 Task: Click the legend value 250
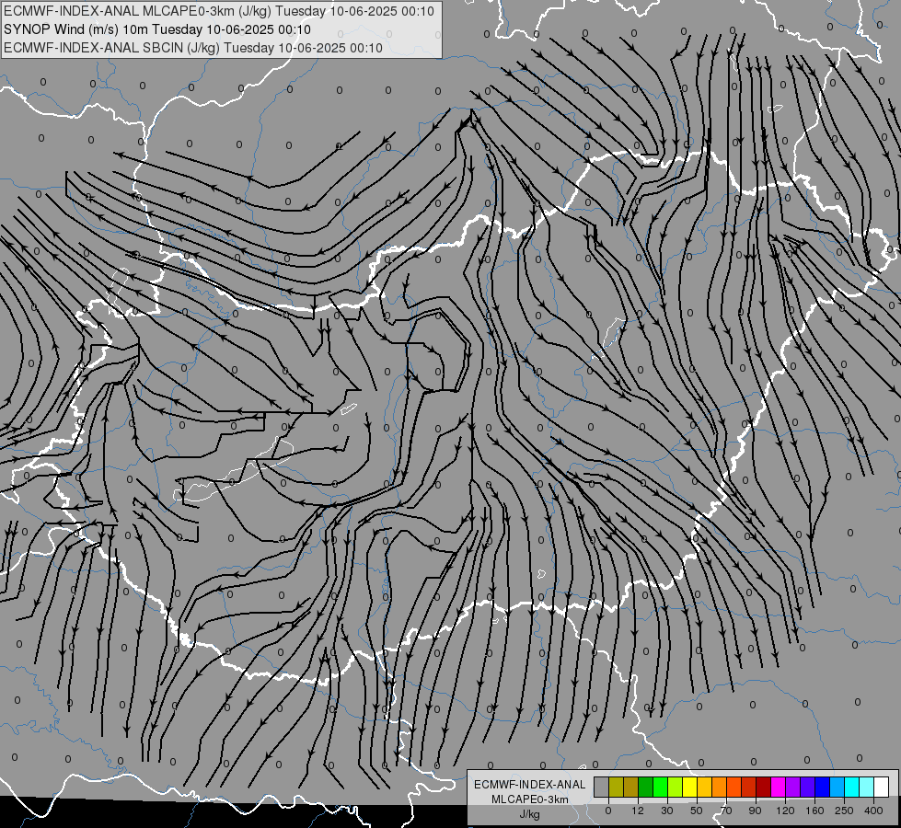click(x=844, y=811)
